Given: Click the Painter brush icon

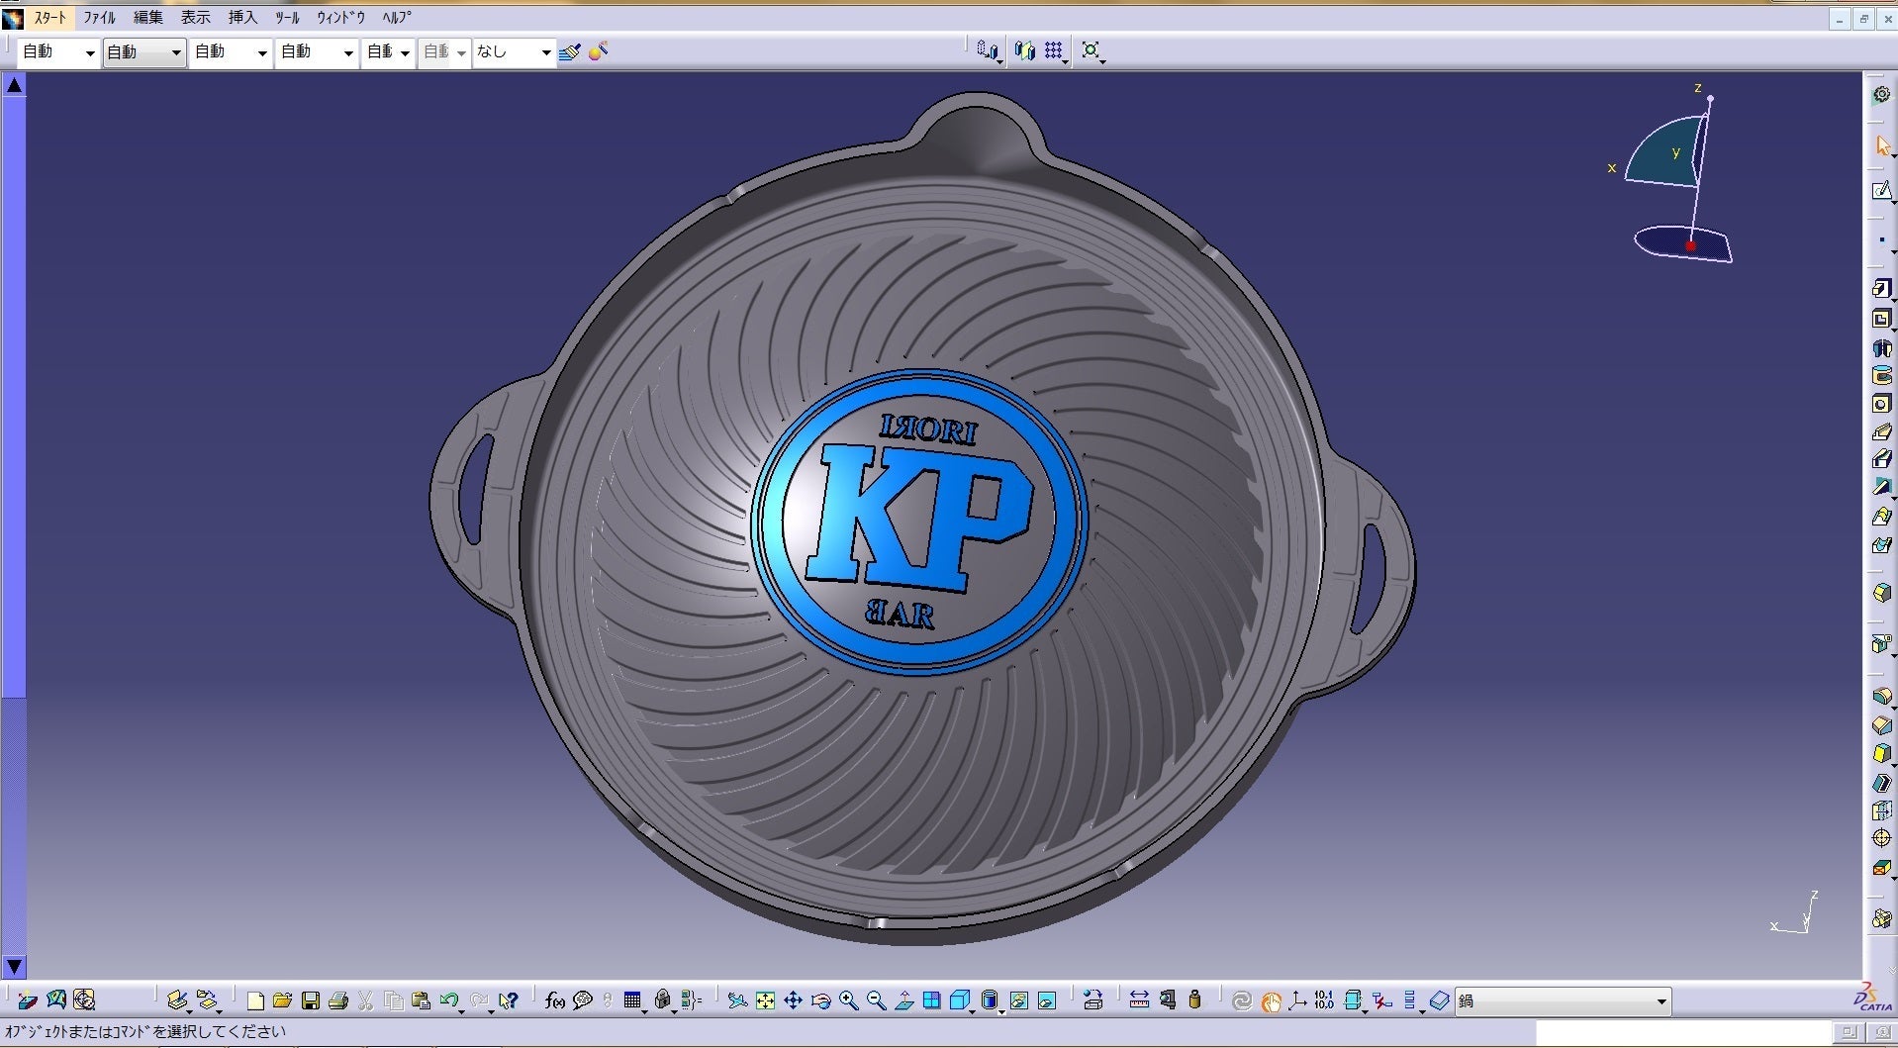Looking at the screenshot, I should 569,51.
